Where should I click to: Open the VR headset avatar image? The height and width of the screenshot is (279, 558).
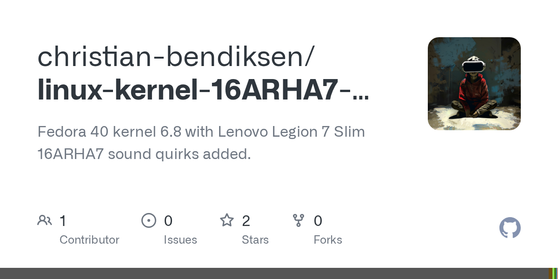tap(474, 84)
